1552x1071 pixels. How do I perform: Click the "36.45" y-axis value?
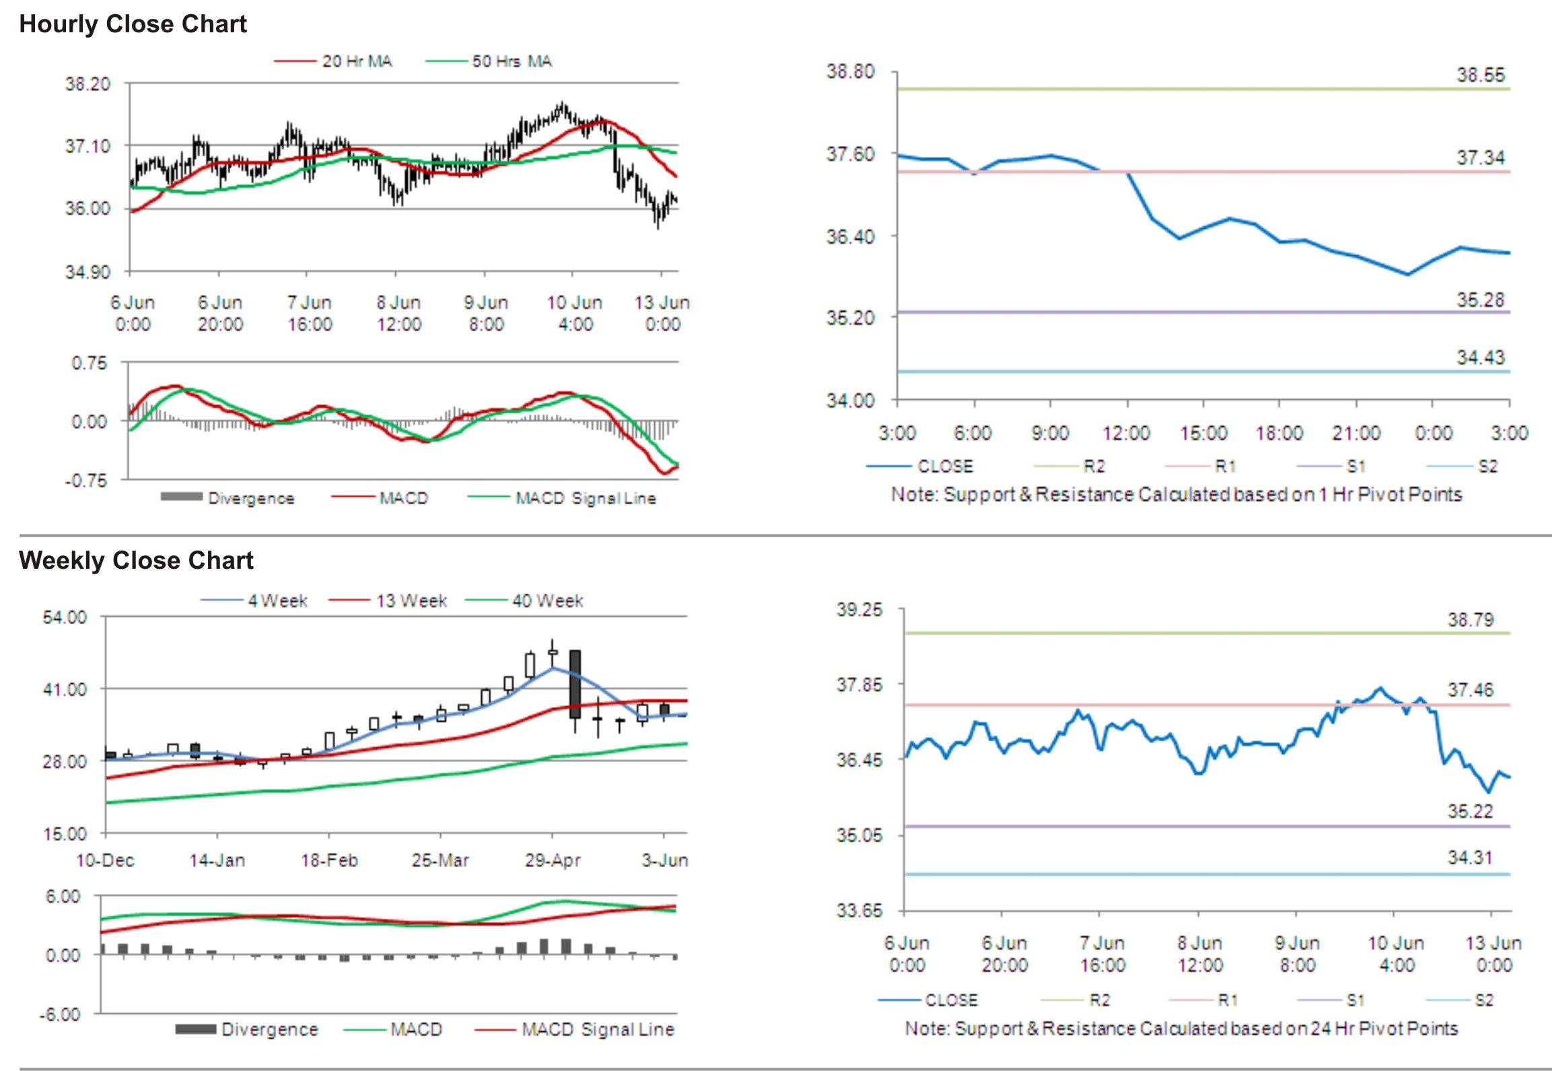(x=859, y=760)
